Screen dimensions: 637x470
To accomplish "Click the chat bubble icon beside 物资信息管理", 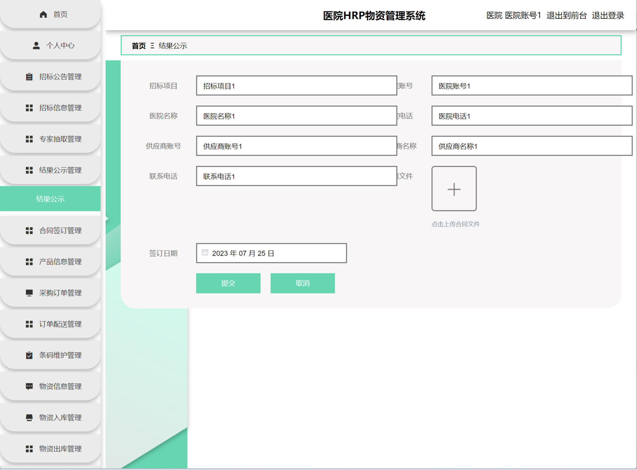I will pos(29,386).
